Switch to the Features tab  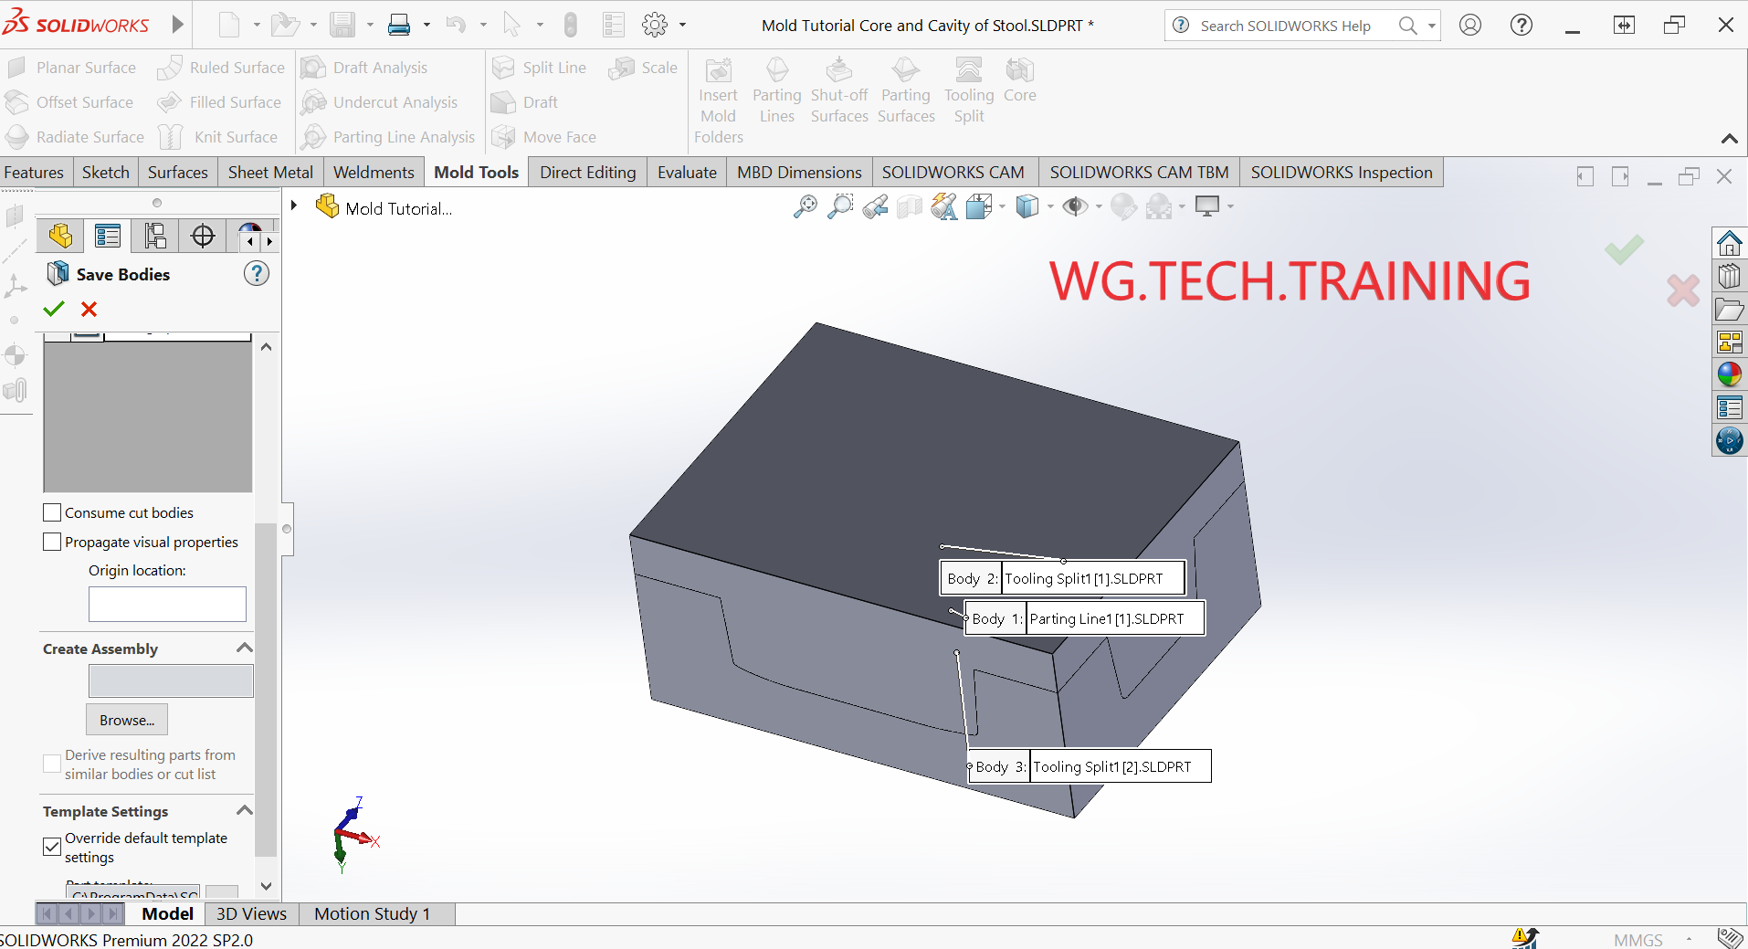click(34, 172)
